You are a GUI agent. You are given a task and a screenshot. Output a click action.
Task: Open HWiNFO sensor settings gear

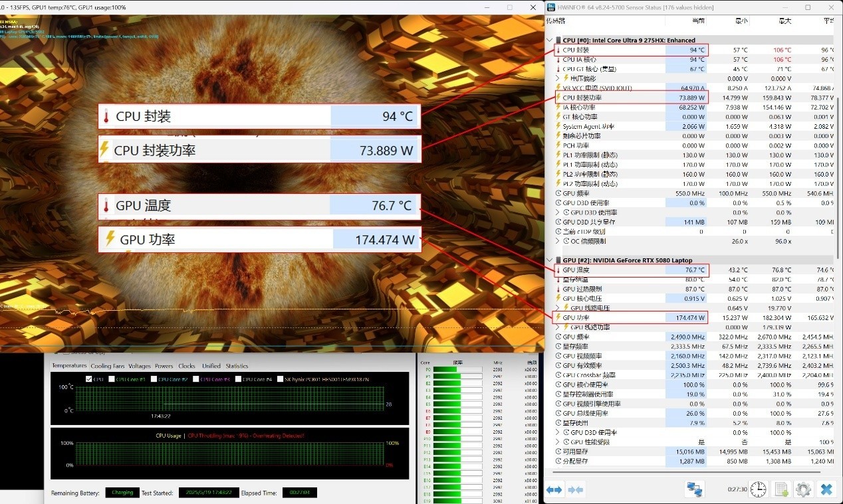click(x=803, y=489)
